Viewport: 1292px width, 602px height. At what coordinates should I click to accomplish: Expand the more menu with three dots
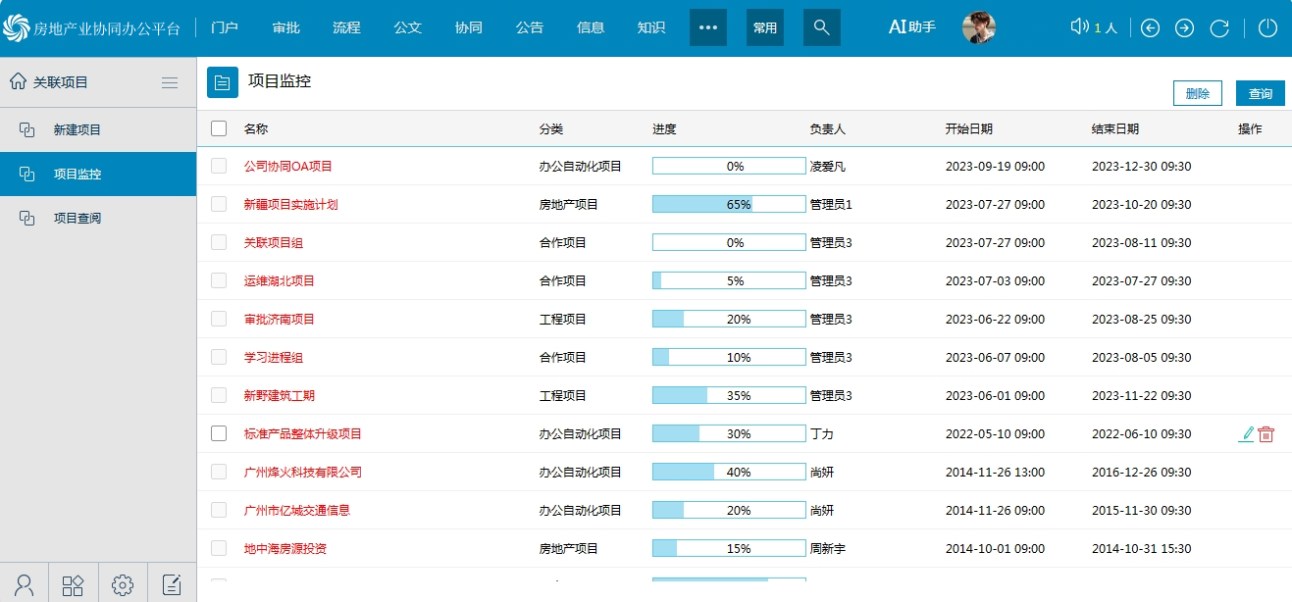point(708,27)
